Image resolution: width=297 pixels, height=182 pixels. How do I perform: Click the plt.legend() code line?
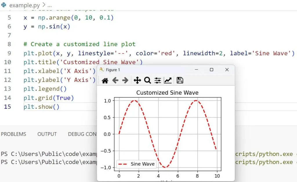tap(45, 89)
